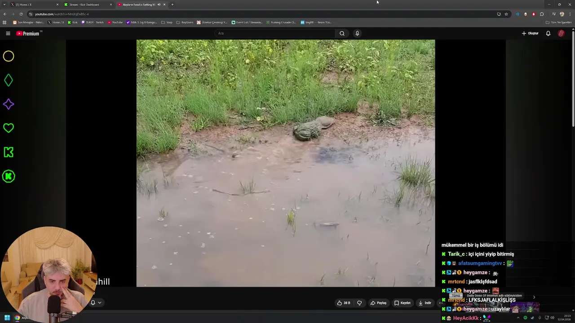Screen dimensions: 575x323
Task: Click the frog video player
Action: click(286, 163)
